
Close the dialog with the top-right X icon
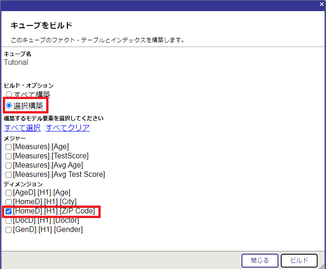click(321, 4)
